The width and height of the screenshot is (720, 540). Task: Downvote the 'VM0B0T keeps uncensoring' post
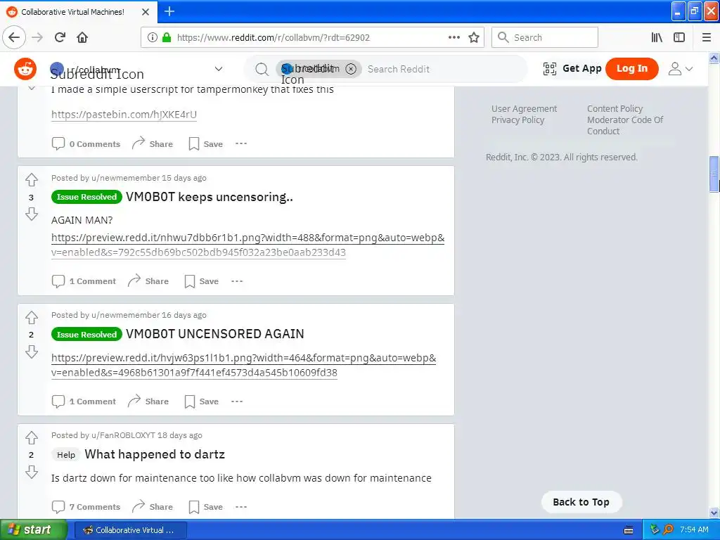31,214
